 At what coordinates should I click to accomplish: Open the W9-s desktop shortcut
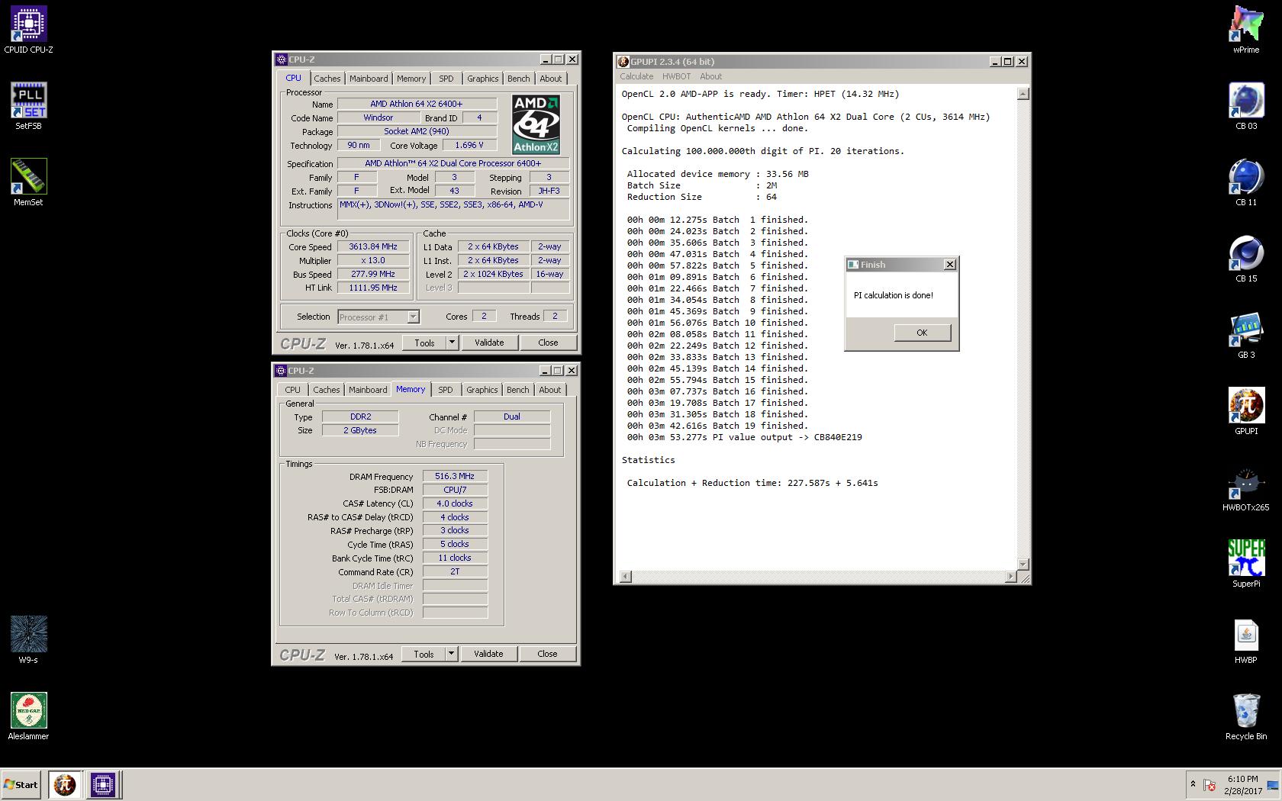pos(28,640)
